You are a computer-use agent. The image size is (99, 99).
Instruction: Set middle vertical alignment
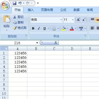click(x=97, y=20)
